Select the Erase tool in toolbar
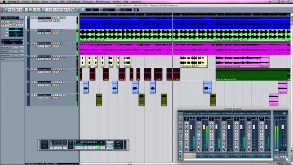The image size is (293, 165). click(58, 10)
